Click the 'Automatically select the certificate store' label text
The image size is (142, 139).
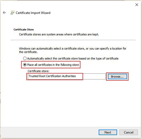tap(73, 58)
